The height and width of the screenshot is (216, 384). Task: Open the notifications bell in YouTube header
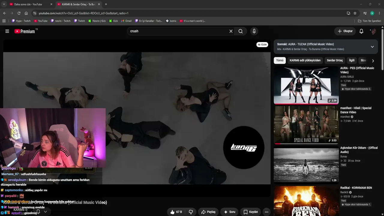(361, 31)
